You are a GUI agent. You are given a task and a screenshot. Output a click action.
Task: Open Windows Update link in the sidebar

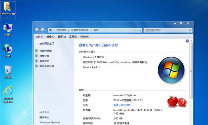pos(49,122)
